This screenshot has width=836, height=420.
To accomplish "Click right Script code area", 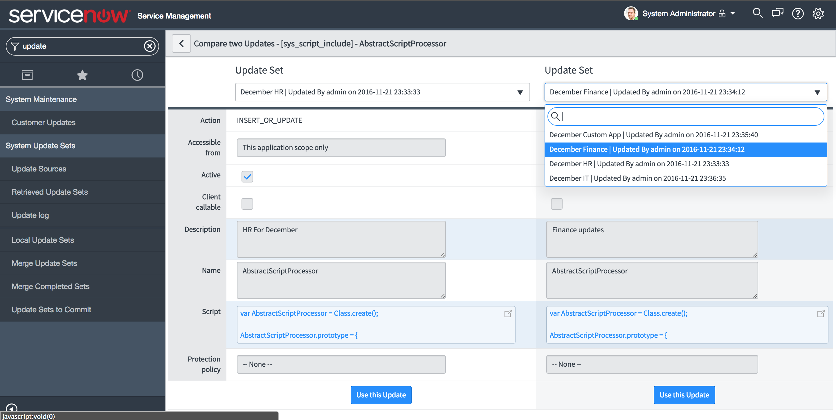I will (x=687, y=325).
